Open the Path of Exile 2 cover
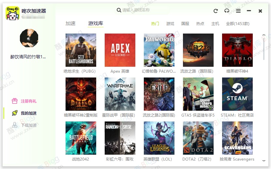Screen dimensions: 271x169 pyautogui.click(x=159, y=94)
